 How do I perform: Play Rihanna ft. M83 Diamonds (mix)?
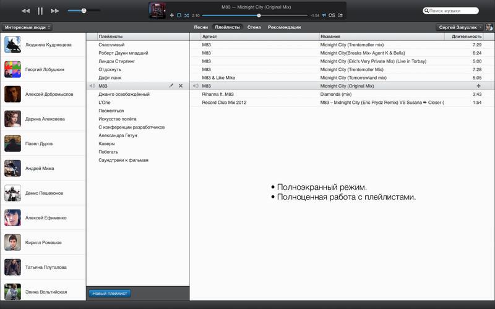[342, 95]
